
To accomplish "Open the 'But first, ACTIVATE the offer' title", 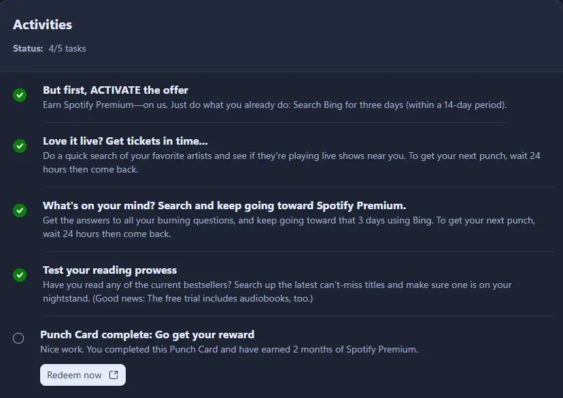I will click(116, 90).
